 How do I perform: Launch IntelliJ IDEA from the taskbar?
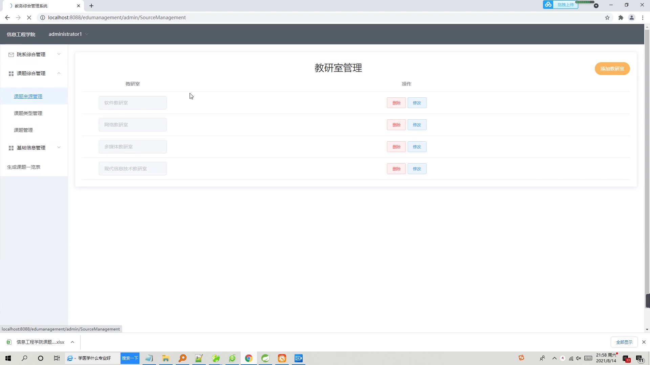(x=265, y=358)
